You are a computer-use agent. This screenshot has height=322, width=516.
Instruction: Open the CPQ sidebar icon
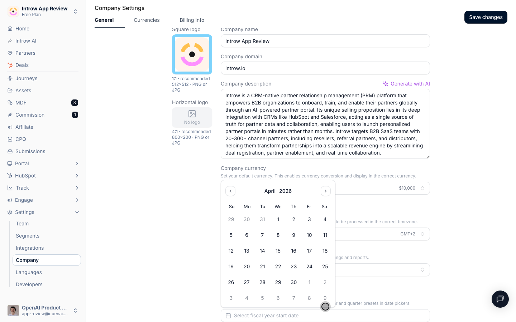[x=10, y=139]
